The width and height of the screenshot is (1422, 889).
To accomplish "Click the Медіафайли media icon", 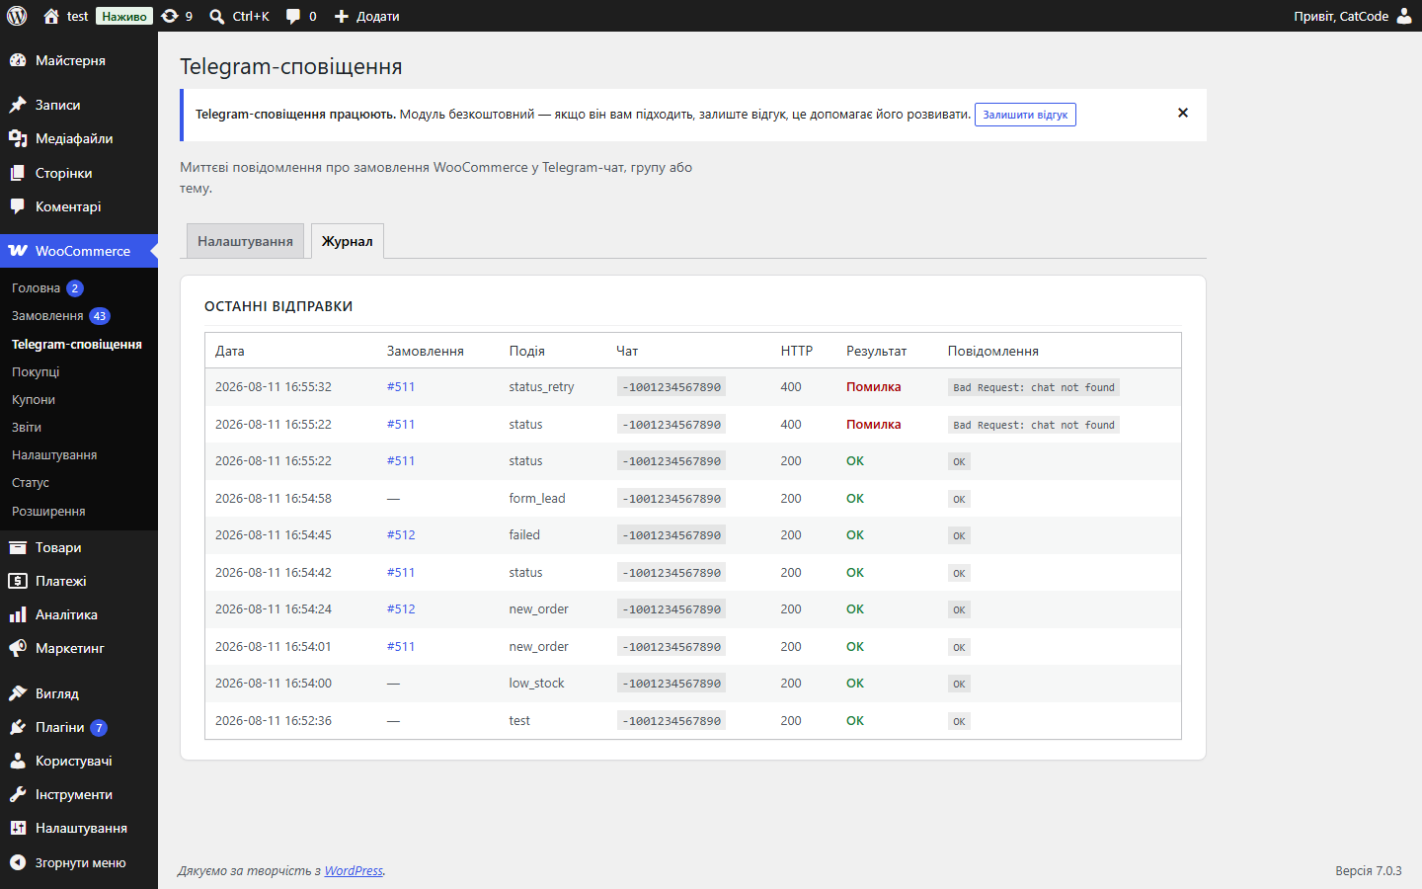I will pos(18,138).
